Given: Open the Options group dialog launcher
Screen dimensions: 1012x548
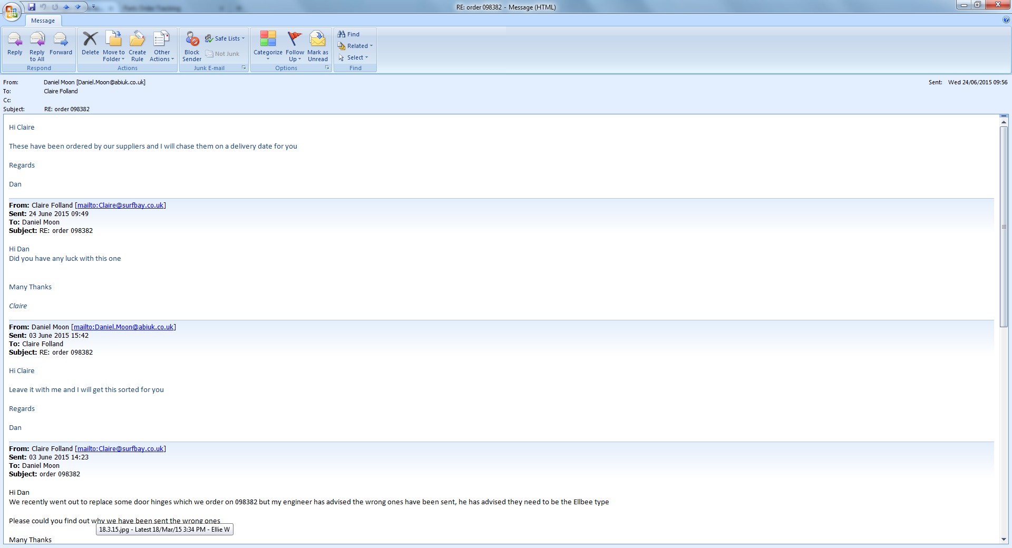Looking at the screenshot, I should coord(327,68).
